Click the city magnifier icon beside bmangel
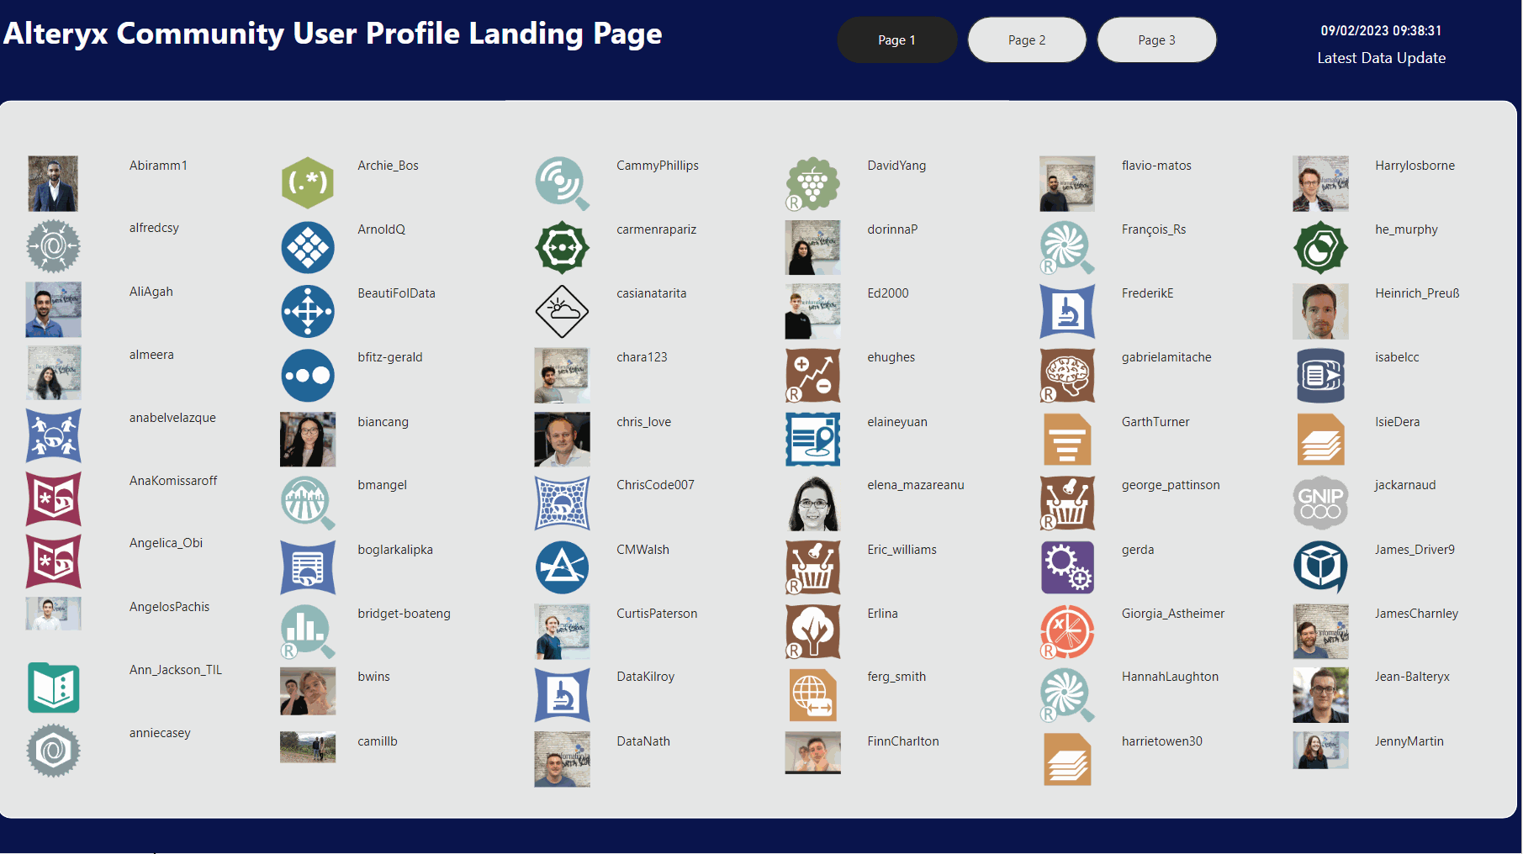The height and width of the screenshot is (854, 1523). click(x=308, y=503)
